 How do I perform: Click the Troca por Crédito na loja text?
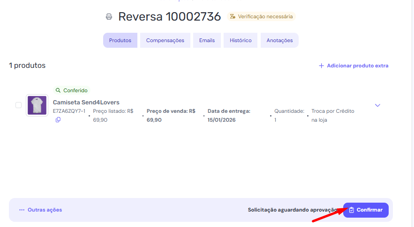tap(332, 115)
